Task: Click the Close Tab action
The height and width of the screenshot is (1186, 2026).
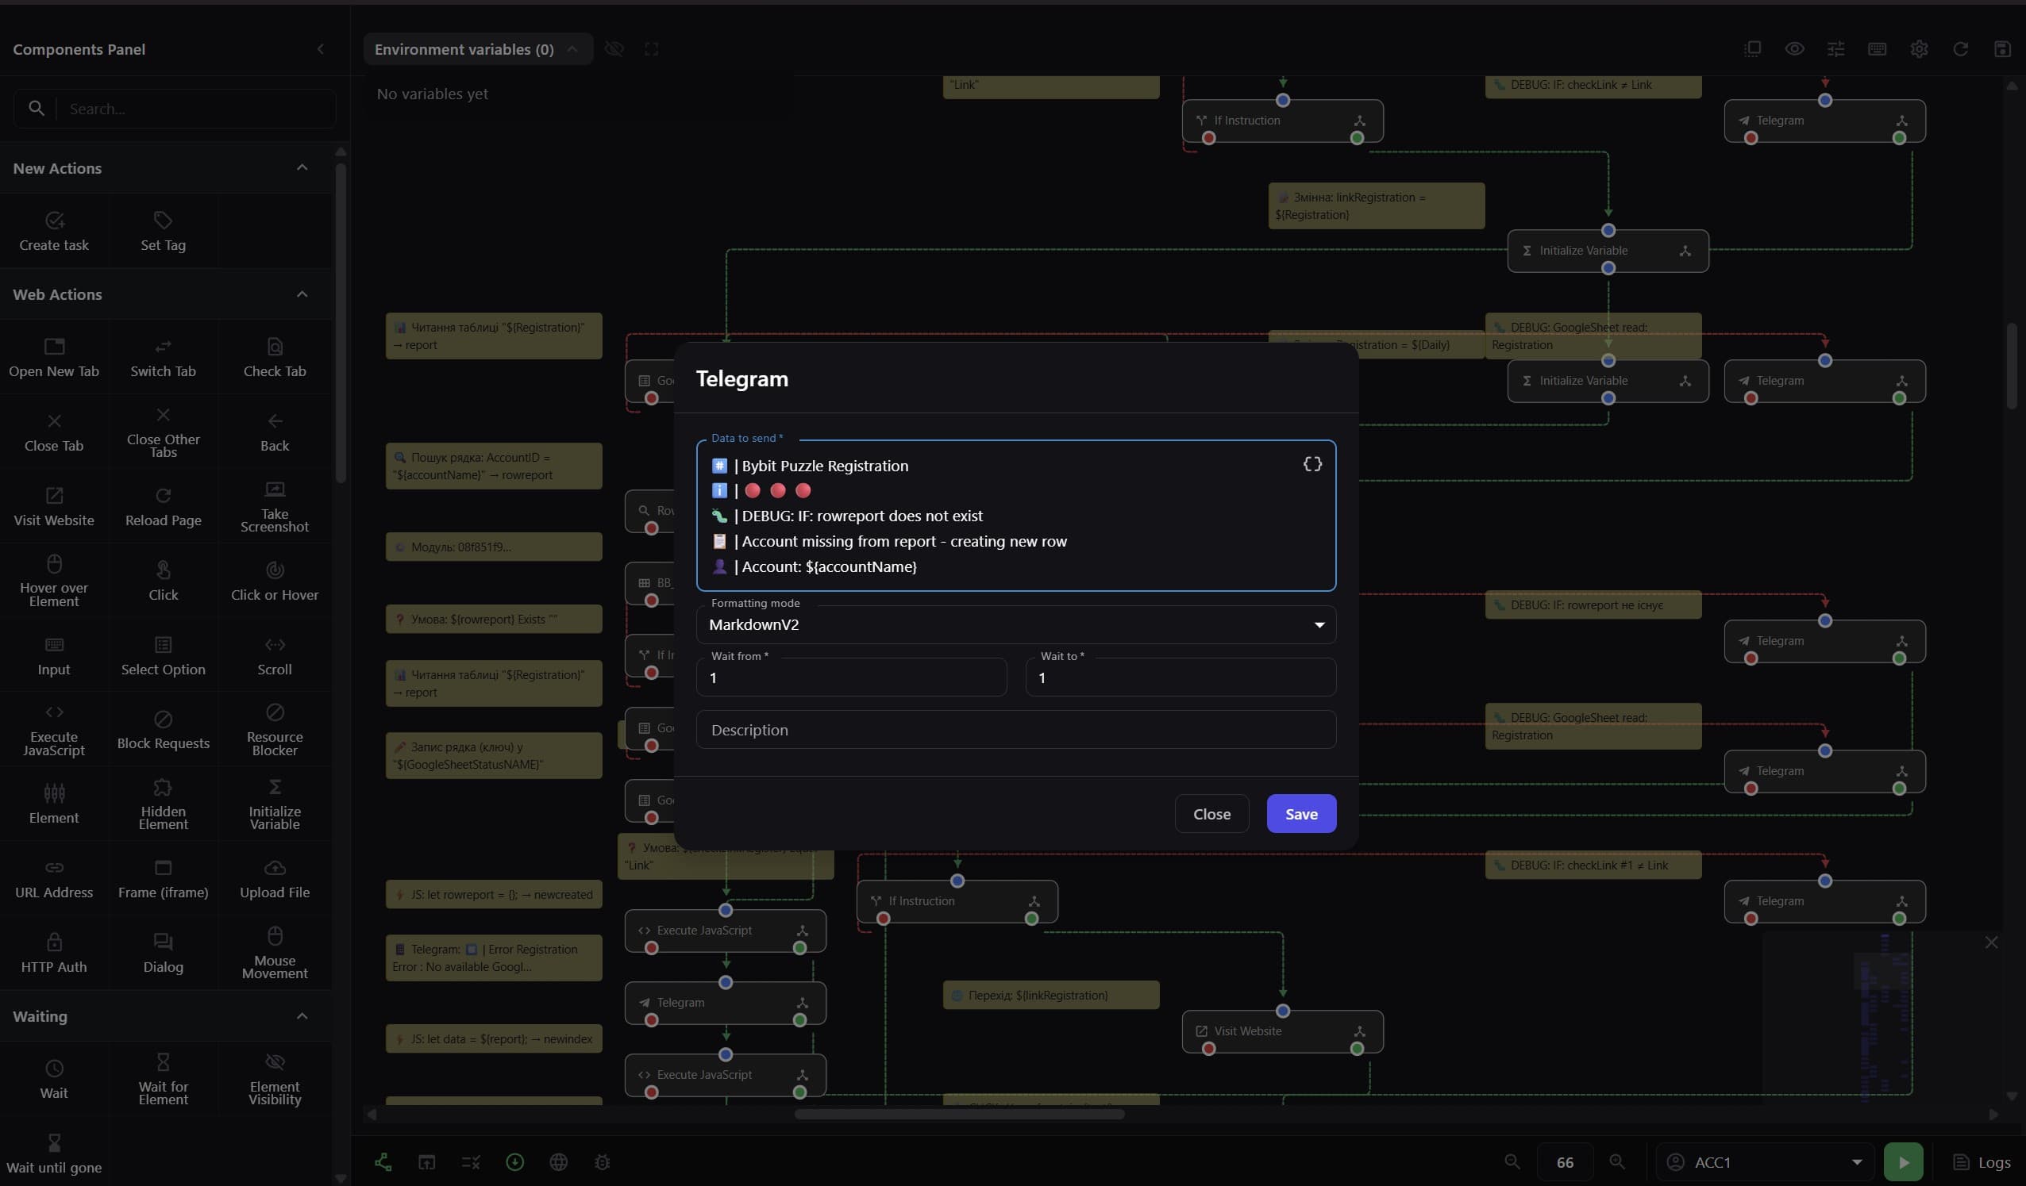Action: click(x=54, y=432)
